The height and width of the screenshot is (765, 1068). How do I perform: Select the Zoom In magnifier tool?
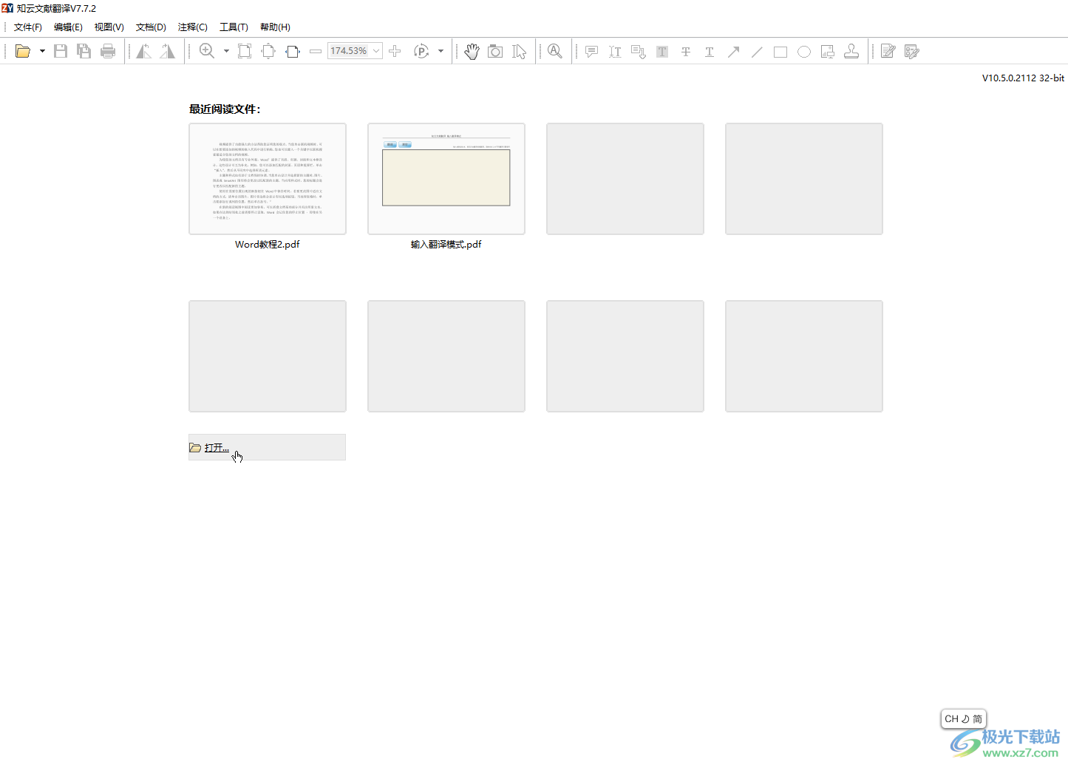coord(207,51)
